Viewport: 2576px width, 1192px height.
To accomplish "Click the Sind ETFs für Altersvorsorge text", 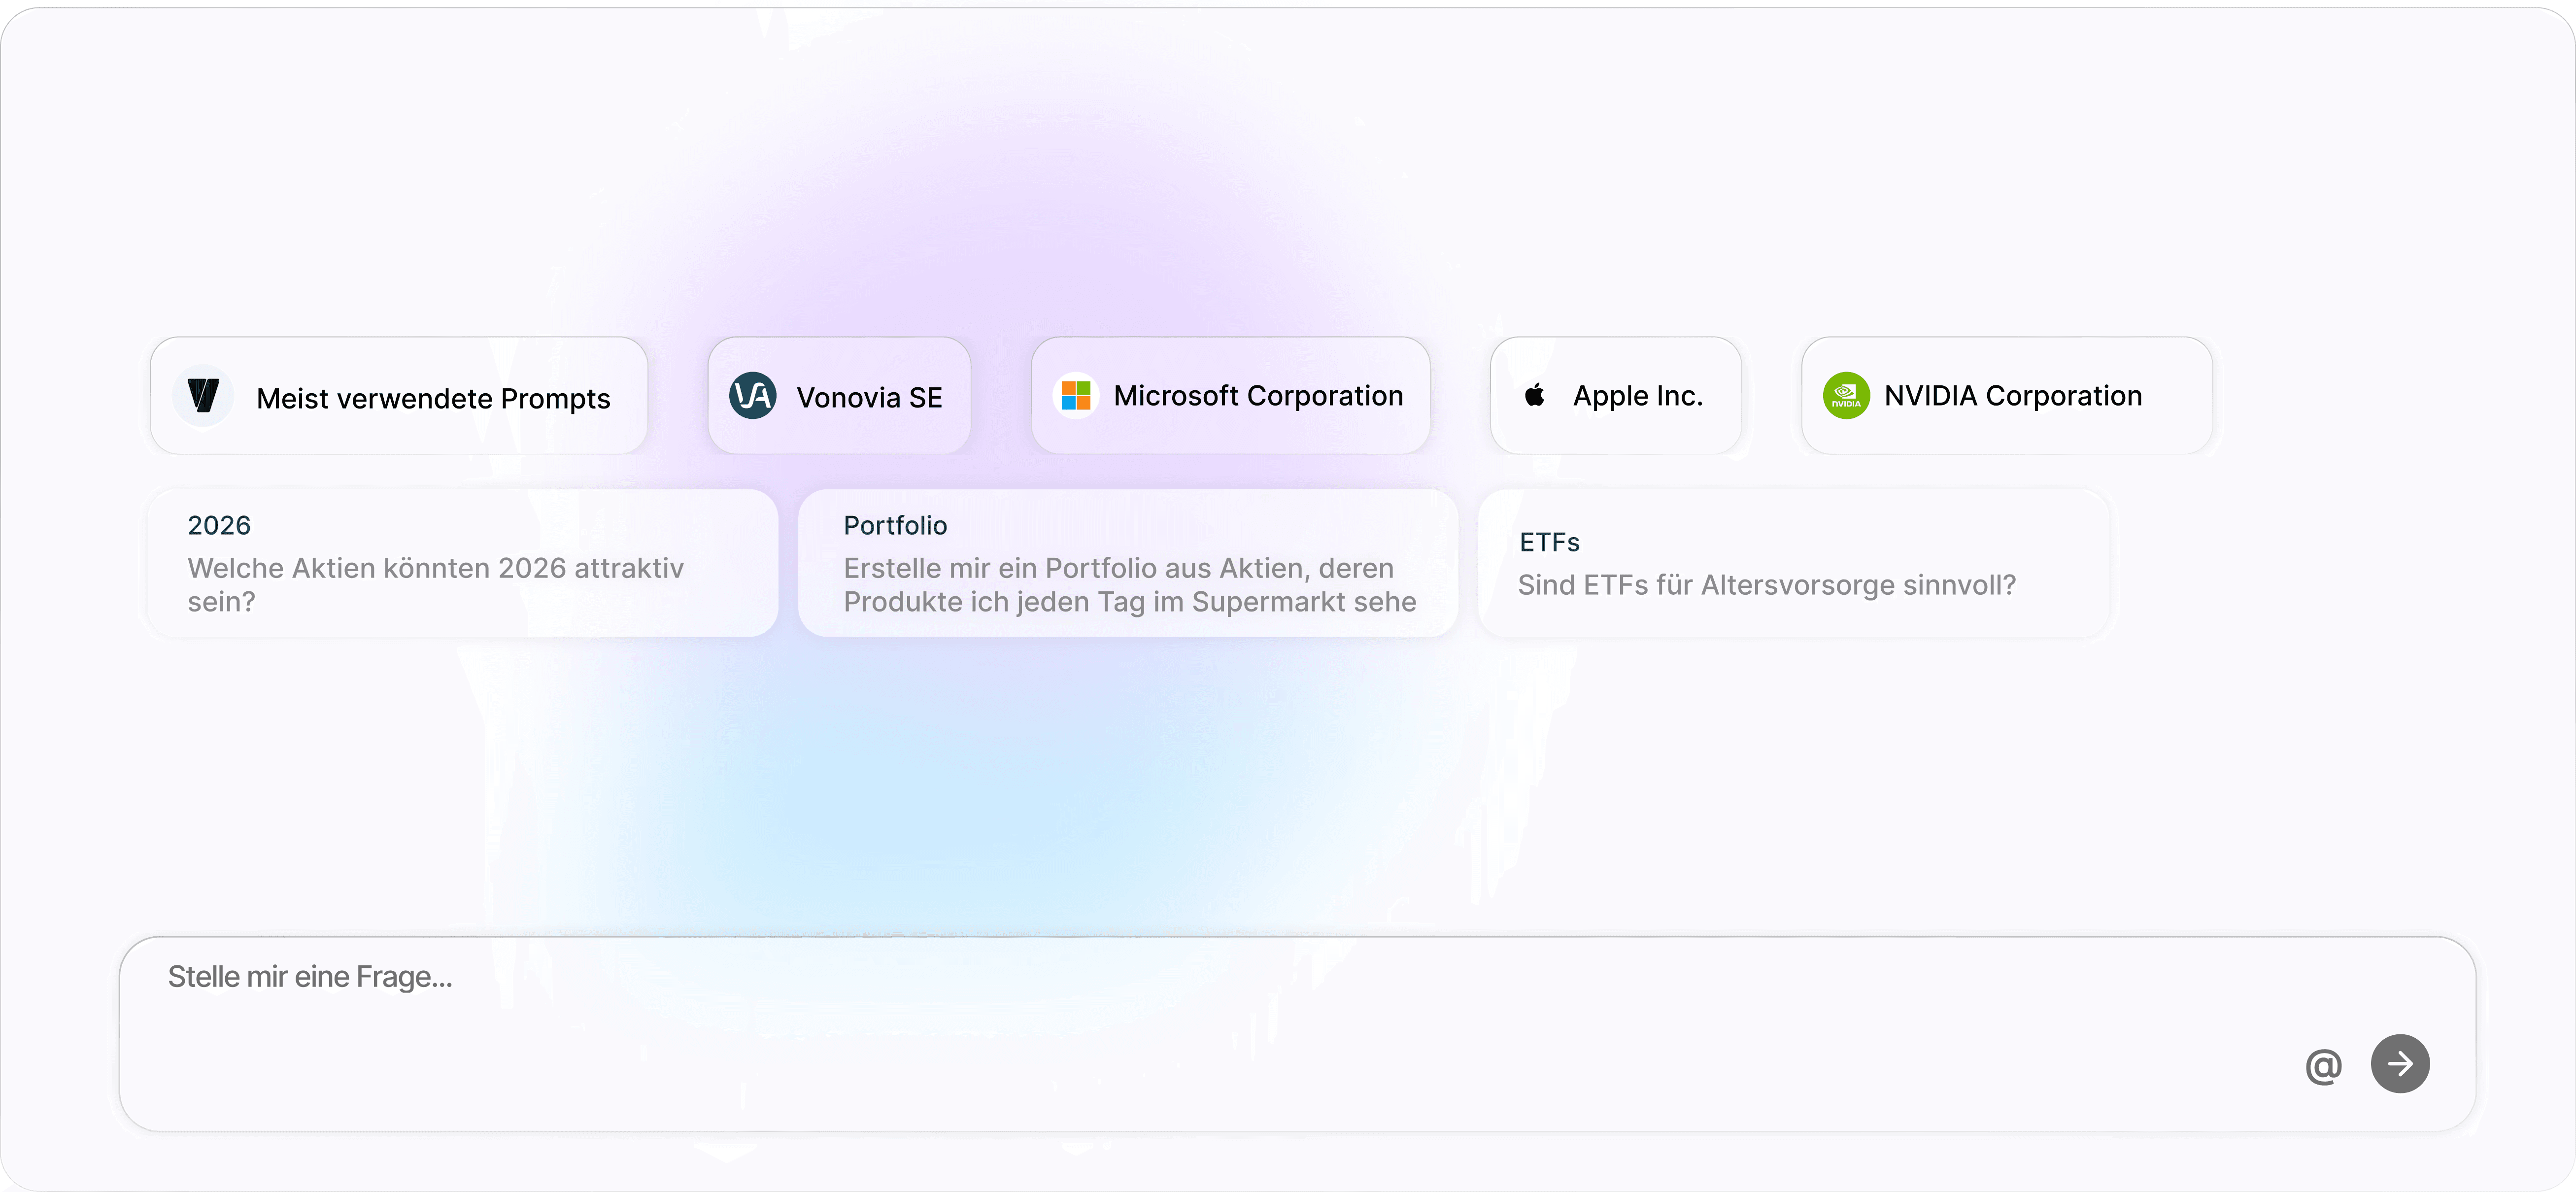I will point(1766,585).
